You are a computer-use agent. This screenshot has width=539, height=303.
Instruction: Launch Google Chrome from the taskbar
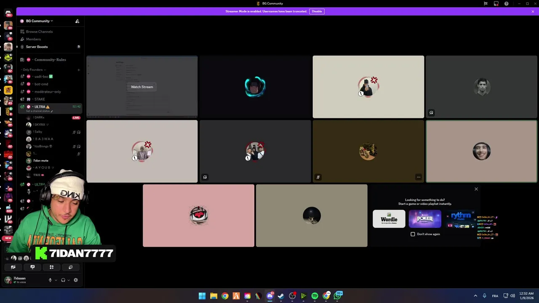pos(225,296)
